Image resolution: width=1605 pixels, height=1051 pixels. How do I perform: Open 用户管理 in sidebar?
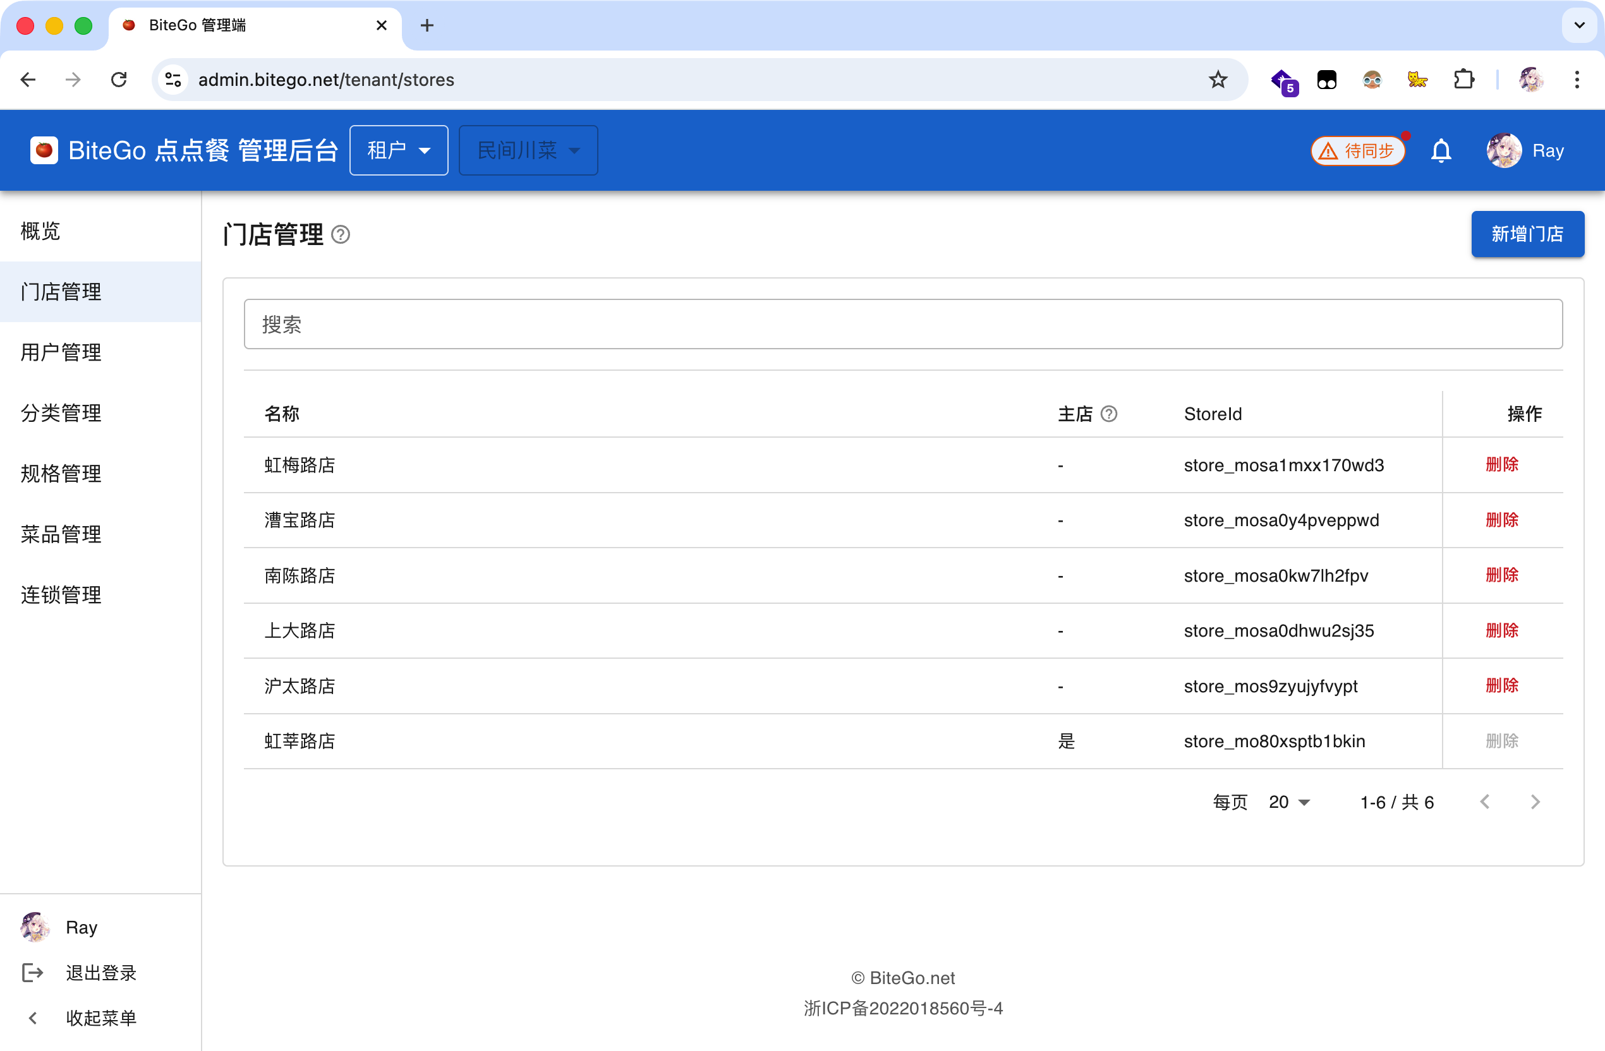[100, 352]
